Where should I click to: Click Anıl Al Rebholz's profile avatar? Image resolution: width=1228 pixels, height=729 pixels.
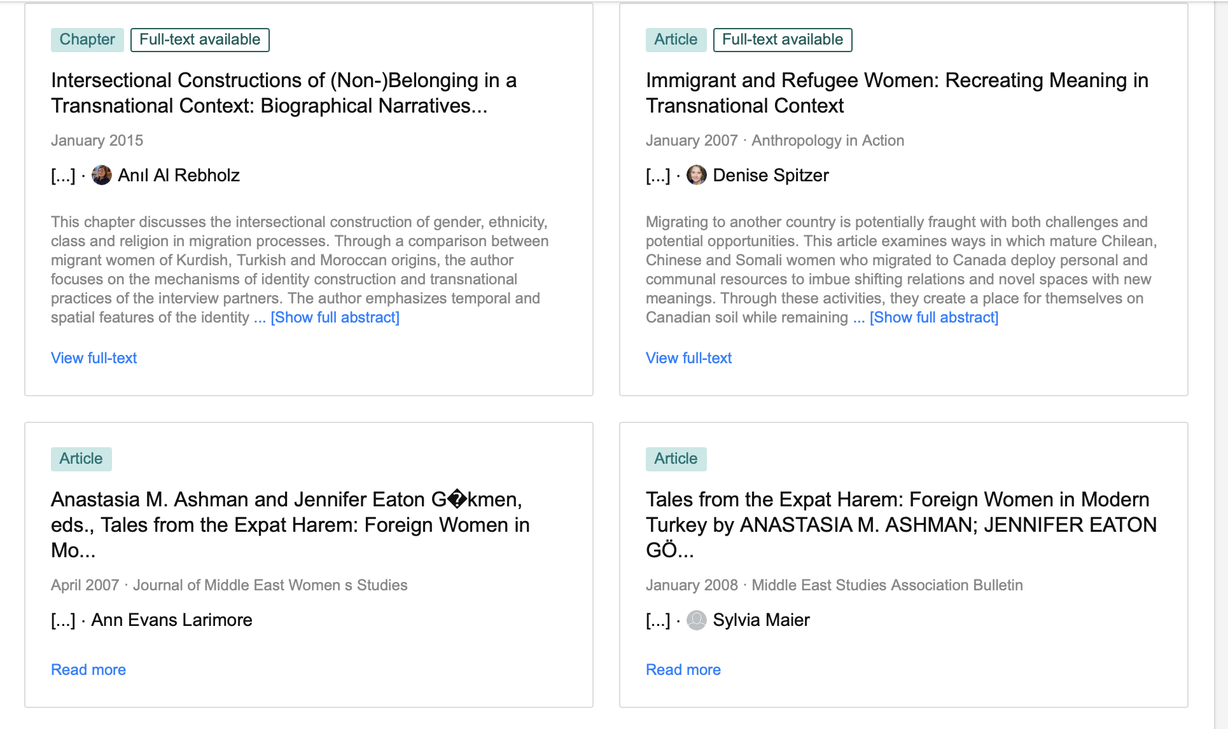[102, 175]
